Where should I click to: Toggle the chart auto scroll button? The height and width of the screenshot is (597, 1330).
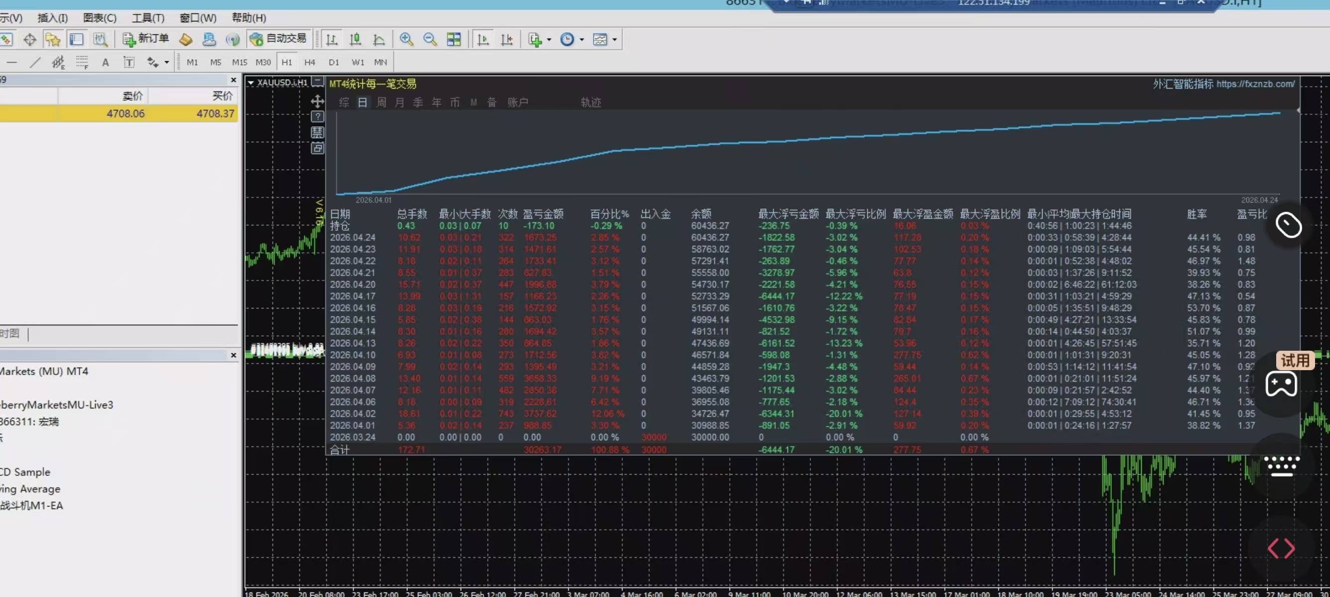[483, 40]
